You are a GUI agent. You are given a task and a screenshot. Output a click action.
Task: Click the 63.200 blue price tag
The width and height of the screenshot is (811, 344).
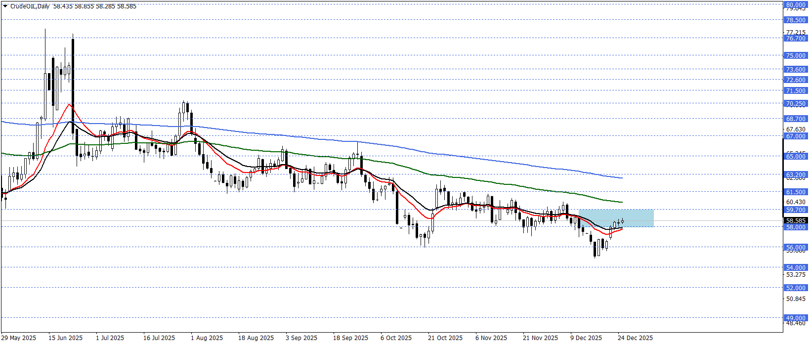coord(796,174)
